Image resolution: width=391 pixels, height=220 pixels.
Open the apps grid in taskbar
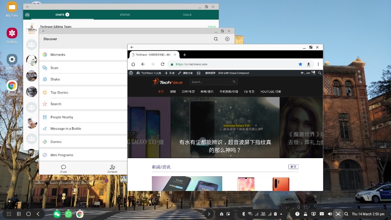coord(9,214)
